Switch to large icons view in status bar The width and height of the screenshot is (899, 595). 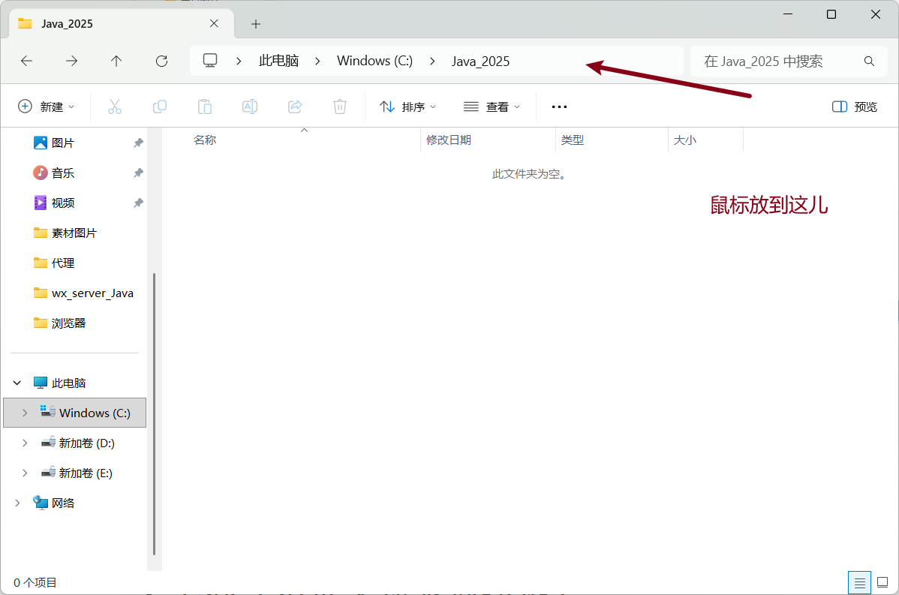(x=882, y=582)
